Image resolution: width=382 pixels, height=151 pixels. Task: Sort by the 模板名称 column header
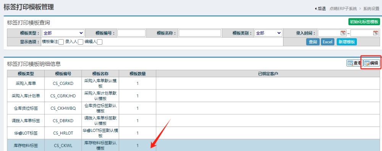[x=100, y=74]
